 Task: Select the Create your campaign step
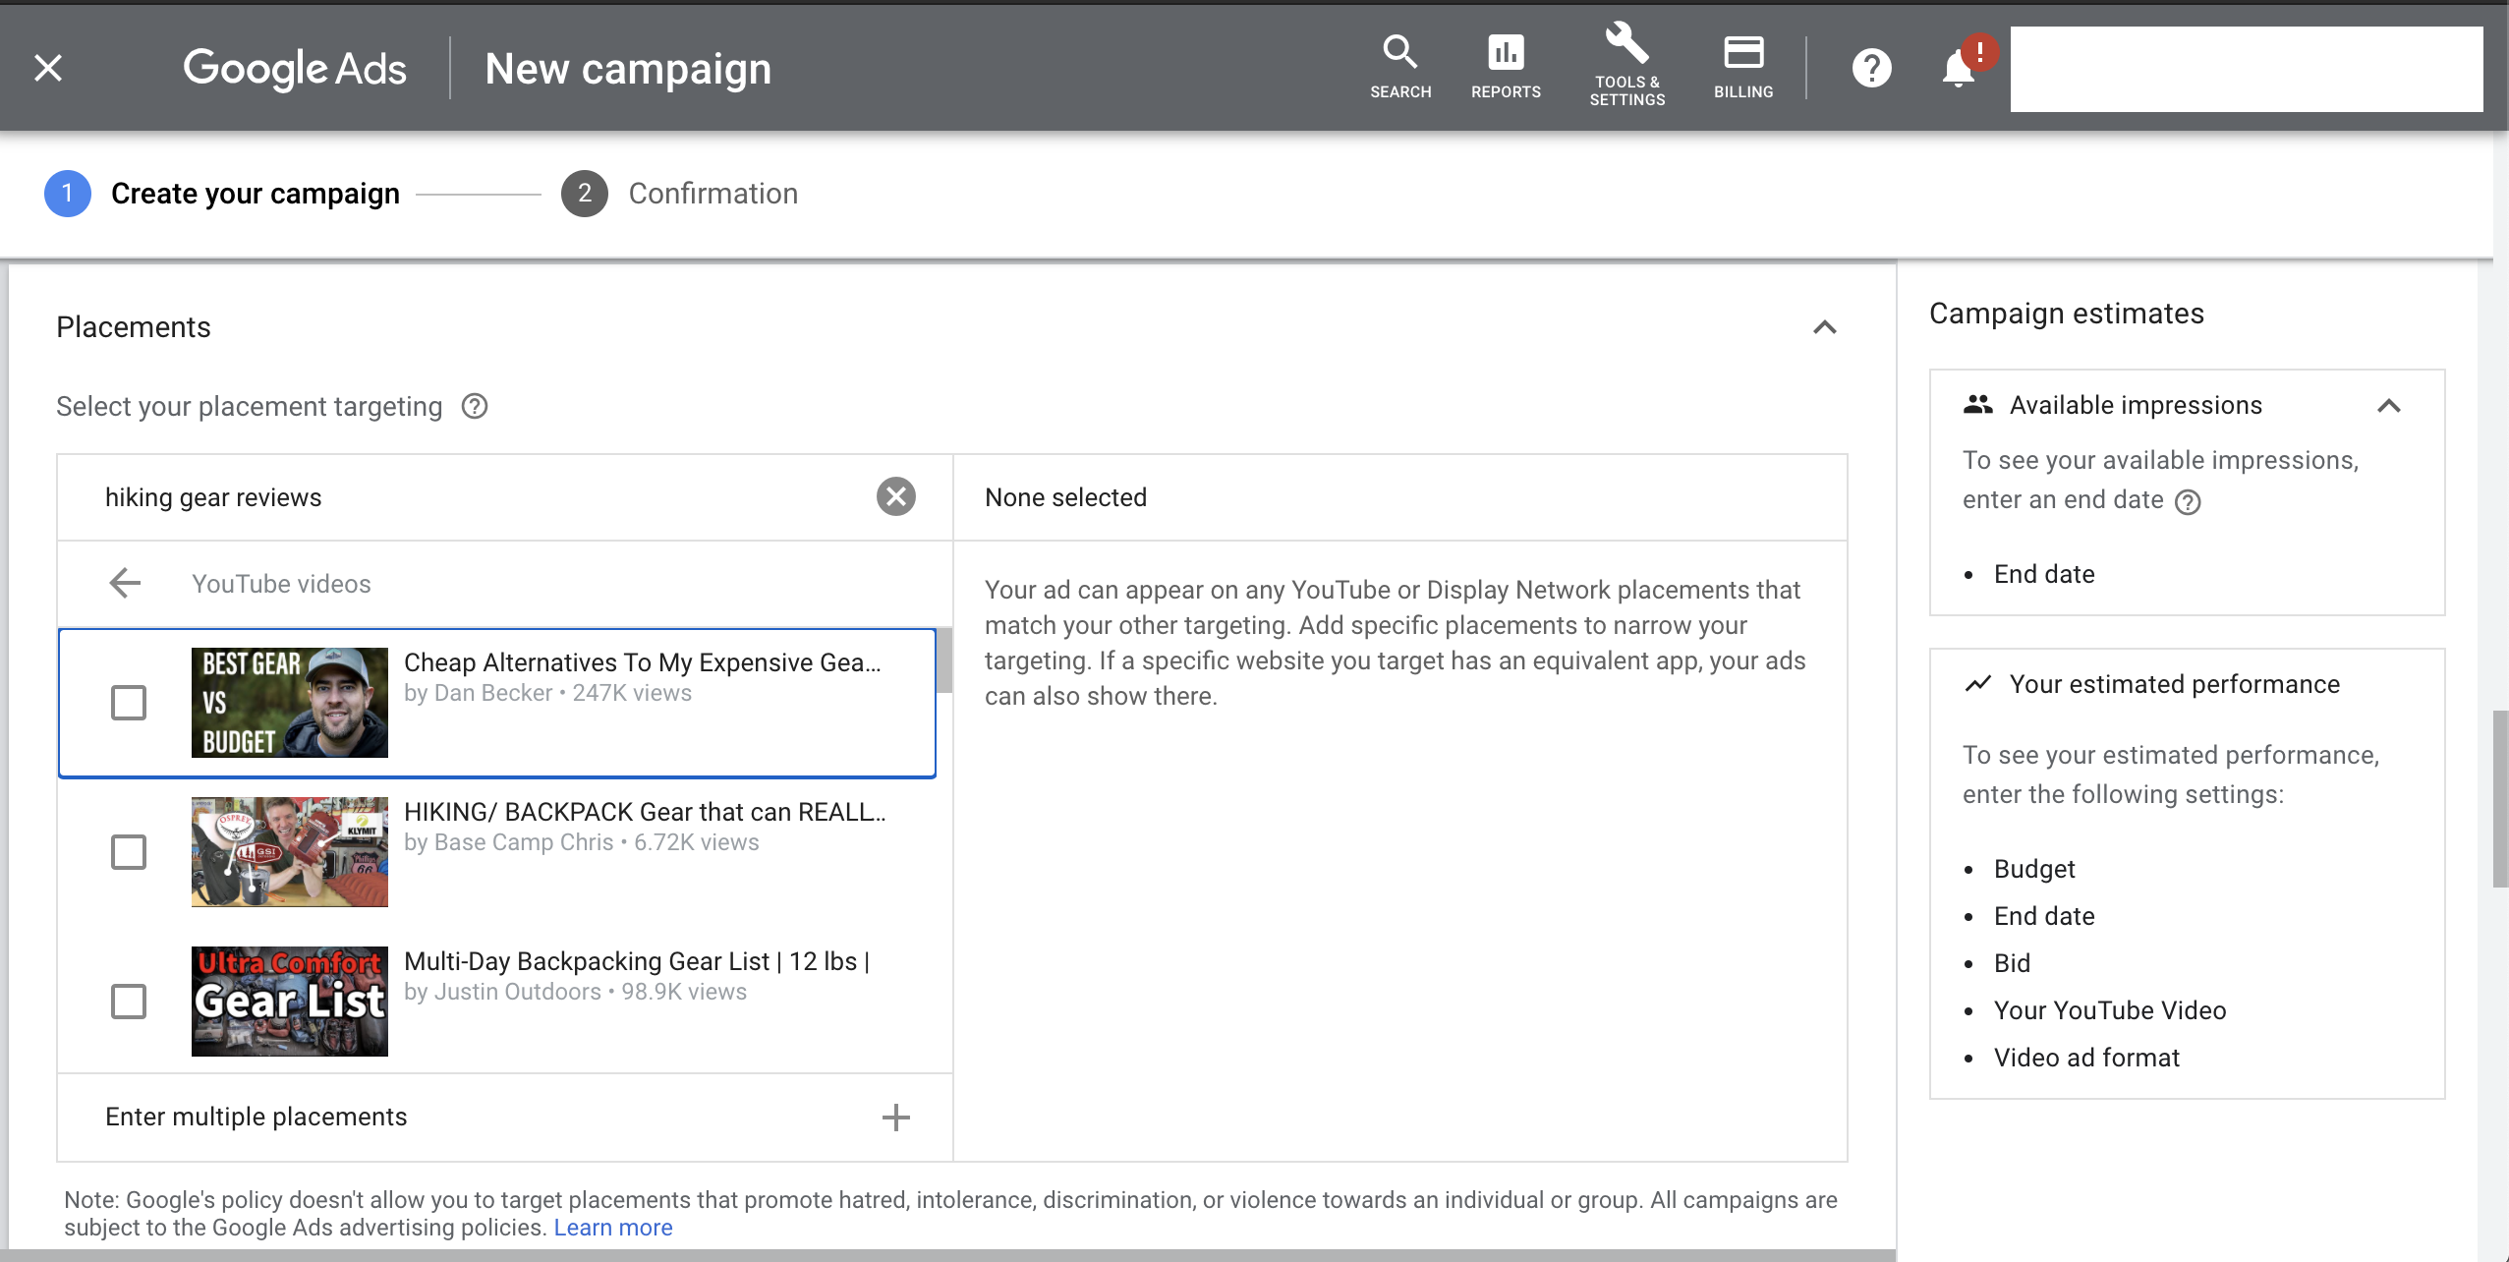(x=255, y=194)
